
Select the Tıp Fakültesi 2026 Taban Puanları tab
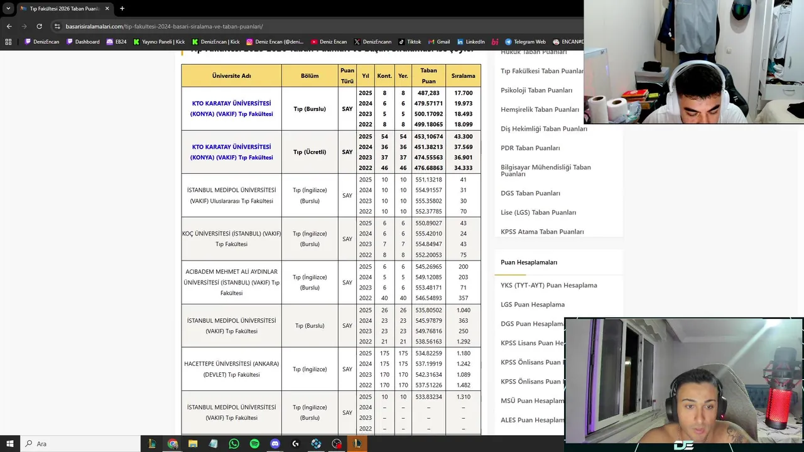tap(65, 8)
